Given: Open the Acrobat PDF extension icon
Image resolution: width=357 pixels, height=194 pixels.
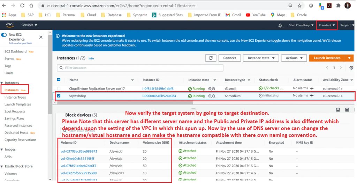Looking at the screenshot, I should tap(329, 6).
